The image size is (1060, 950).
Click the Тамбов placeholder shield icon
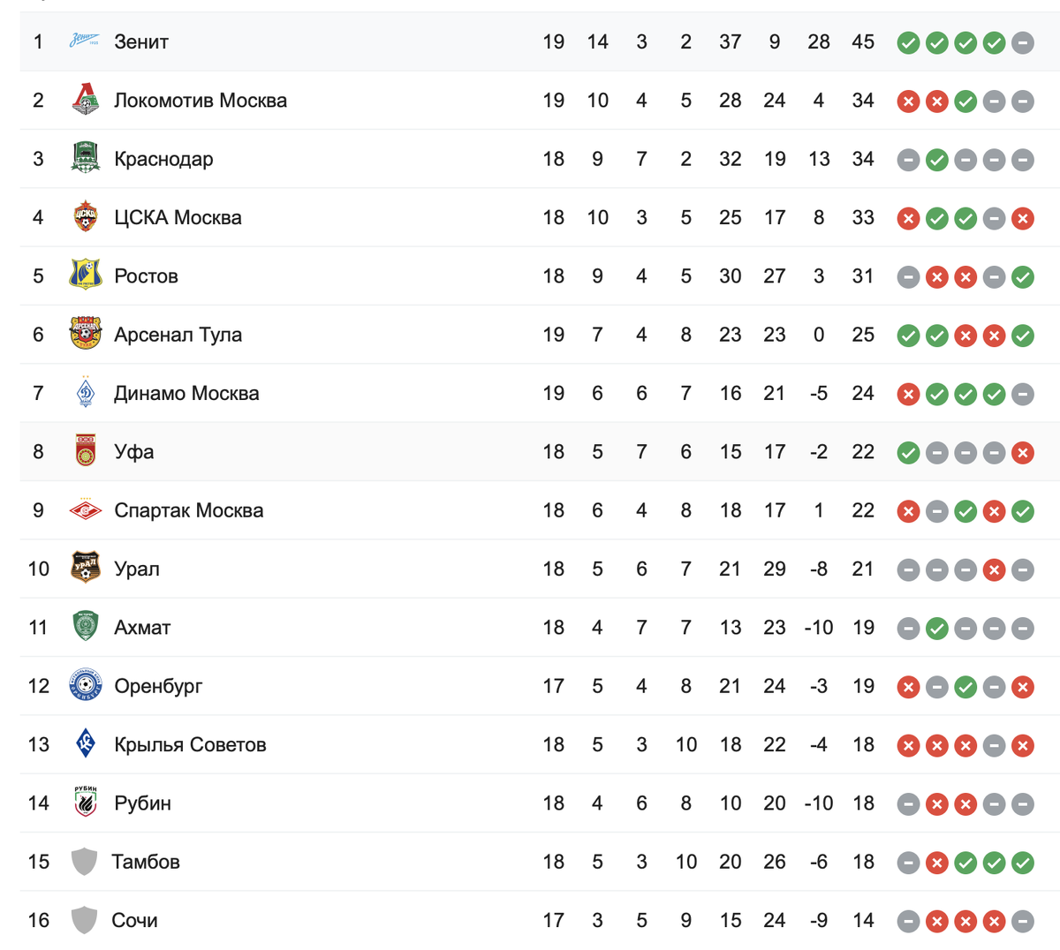pyautogui.click(x=84, y=861)
